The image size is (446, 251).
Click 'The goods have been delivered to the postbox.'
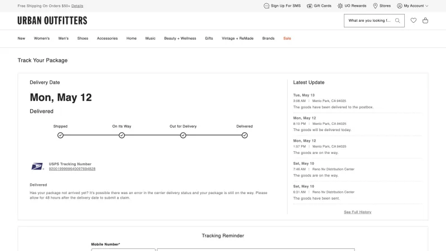point(333,107)
